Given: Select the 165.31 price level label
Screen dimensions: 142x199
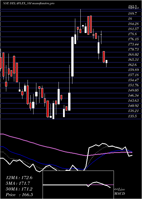Looking at the screenshot, I should (x=133, y=60).
